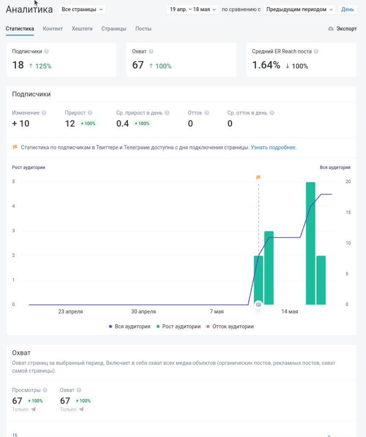
Task: Switch to the Хештеги tab
Action: tap(82, 29)
